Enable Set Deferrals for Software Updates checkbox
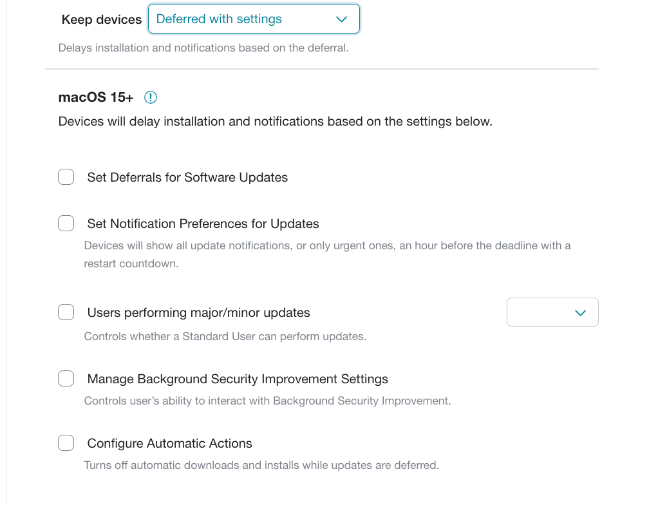 66,177
